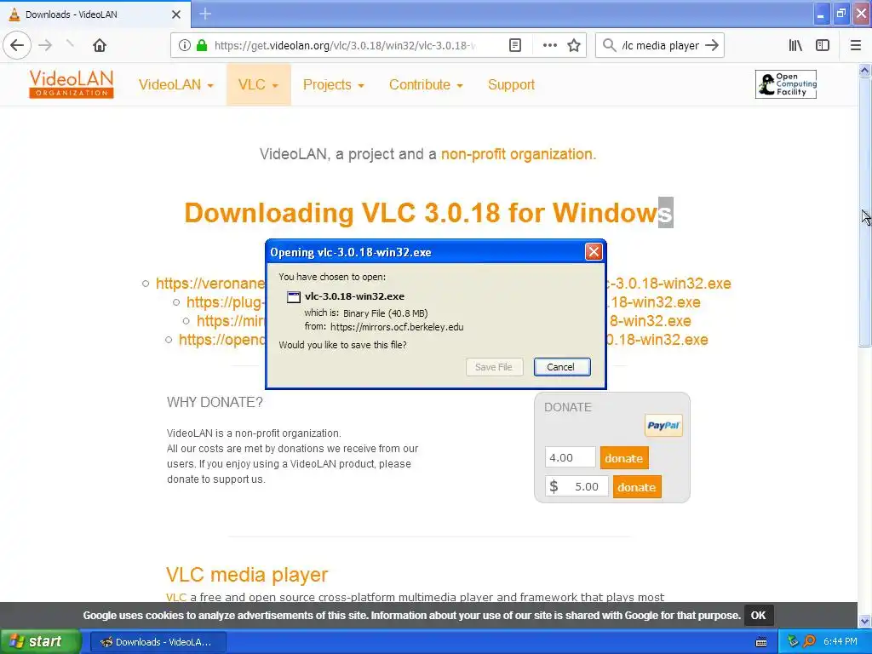Open the Open Computing Facility badge
872x654 pixels.
click(x=786, y=84)
